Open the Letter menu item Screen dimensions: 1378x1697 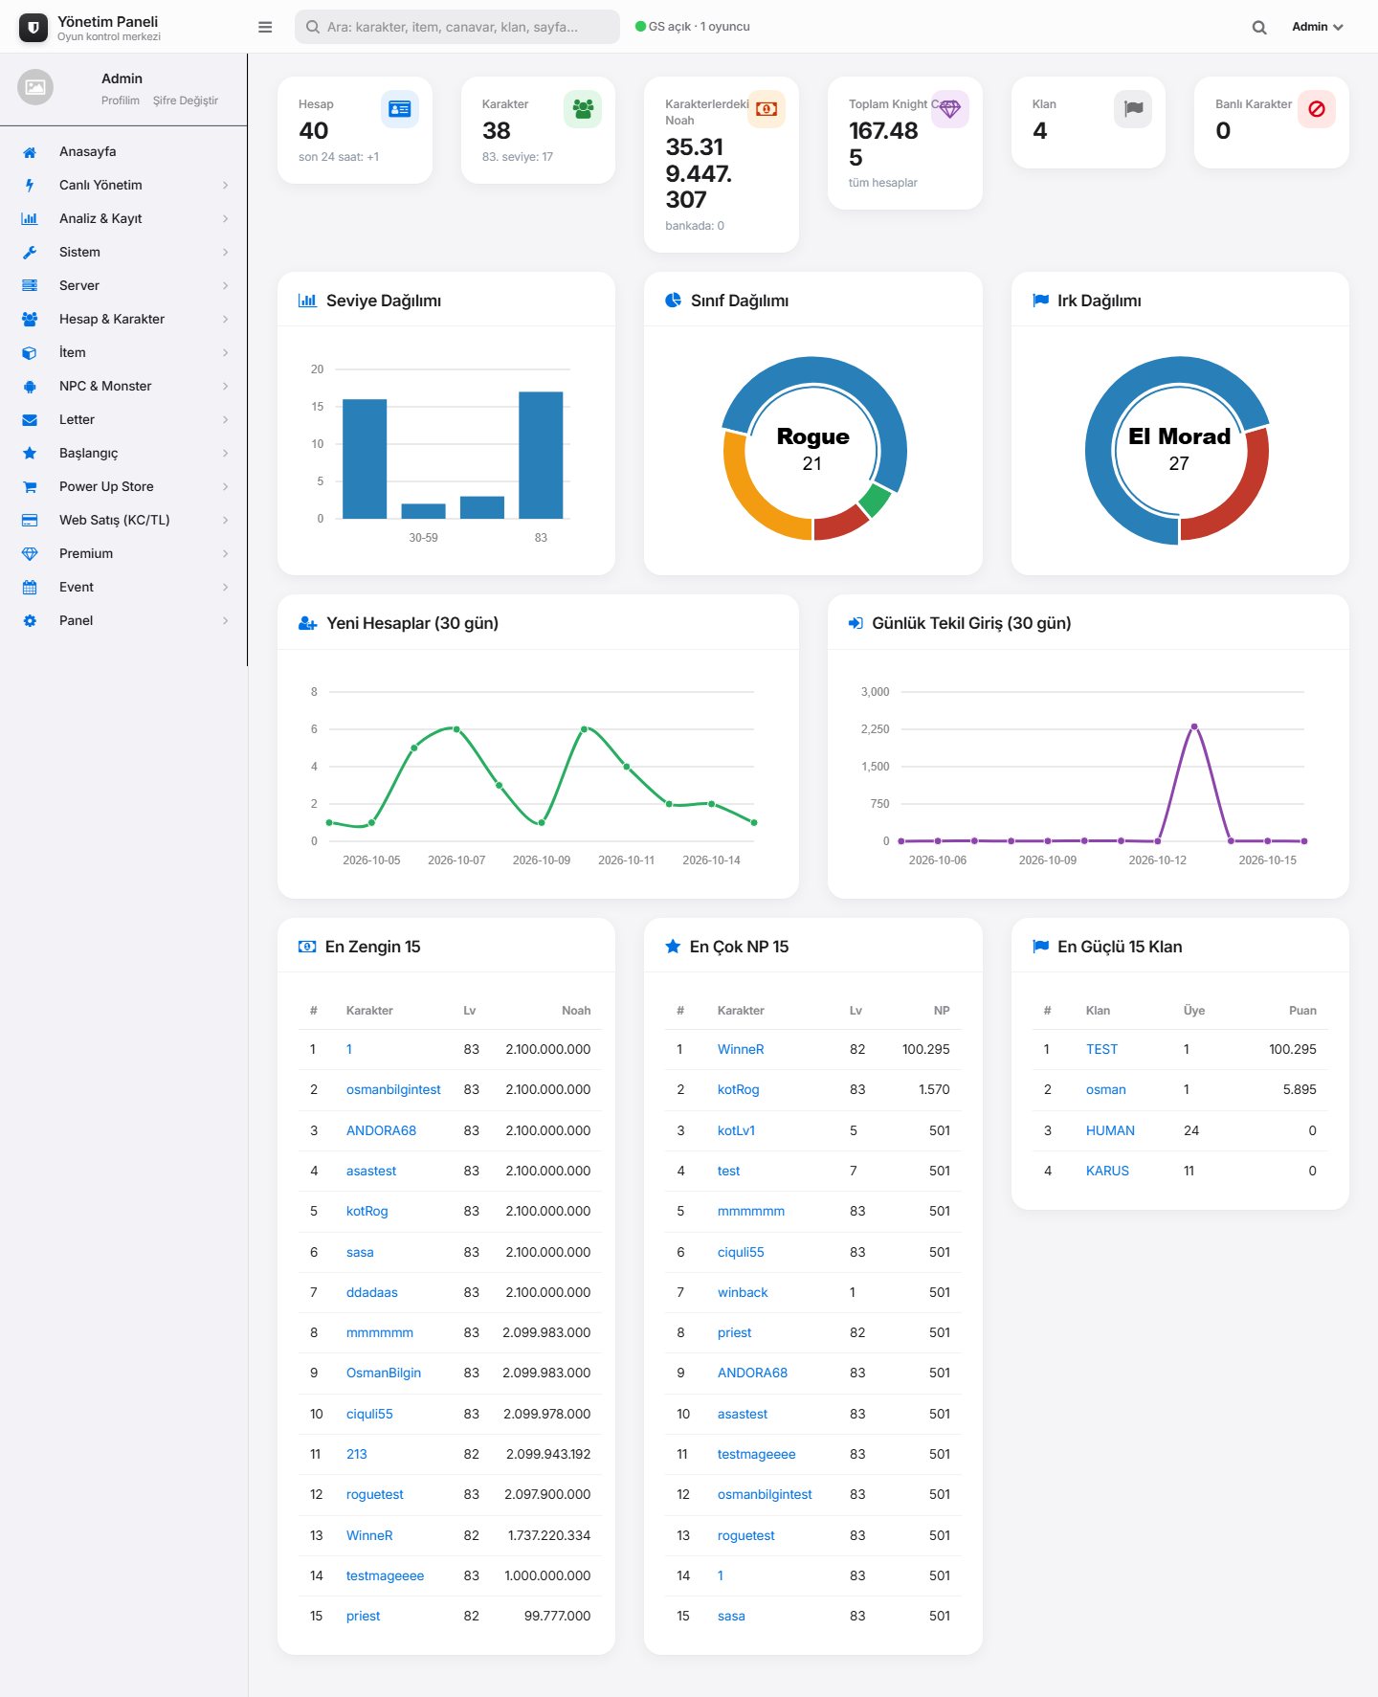click(123, 420)
